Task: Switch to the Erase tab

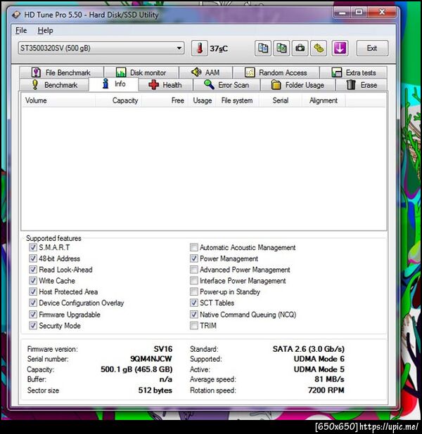Action: 362,85
